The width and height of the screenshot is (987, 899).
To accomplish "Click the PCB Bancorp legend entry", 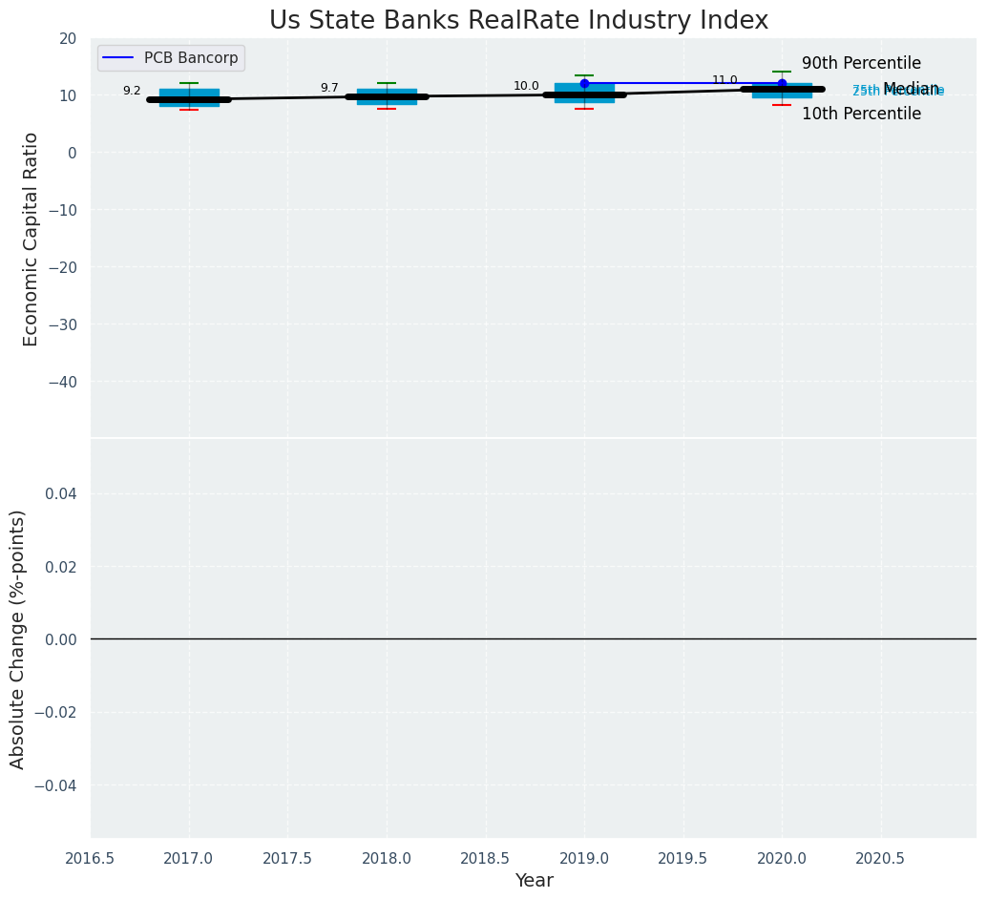I will [190, 58].
